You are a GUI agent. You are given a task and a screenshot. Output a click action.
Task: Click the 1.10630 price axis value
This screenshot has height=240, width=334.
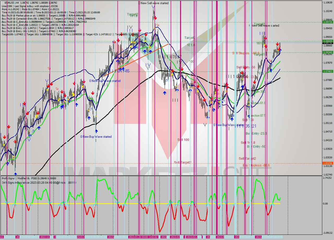point(328,2)
